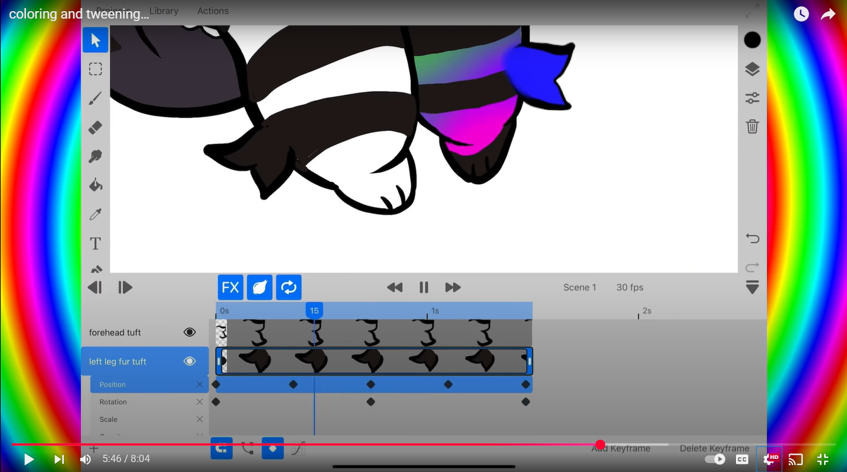Toggle onion skin button
Image resolution: width=847 pixels, height=472 pixels.
[x=259, y=287]
